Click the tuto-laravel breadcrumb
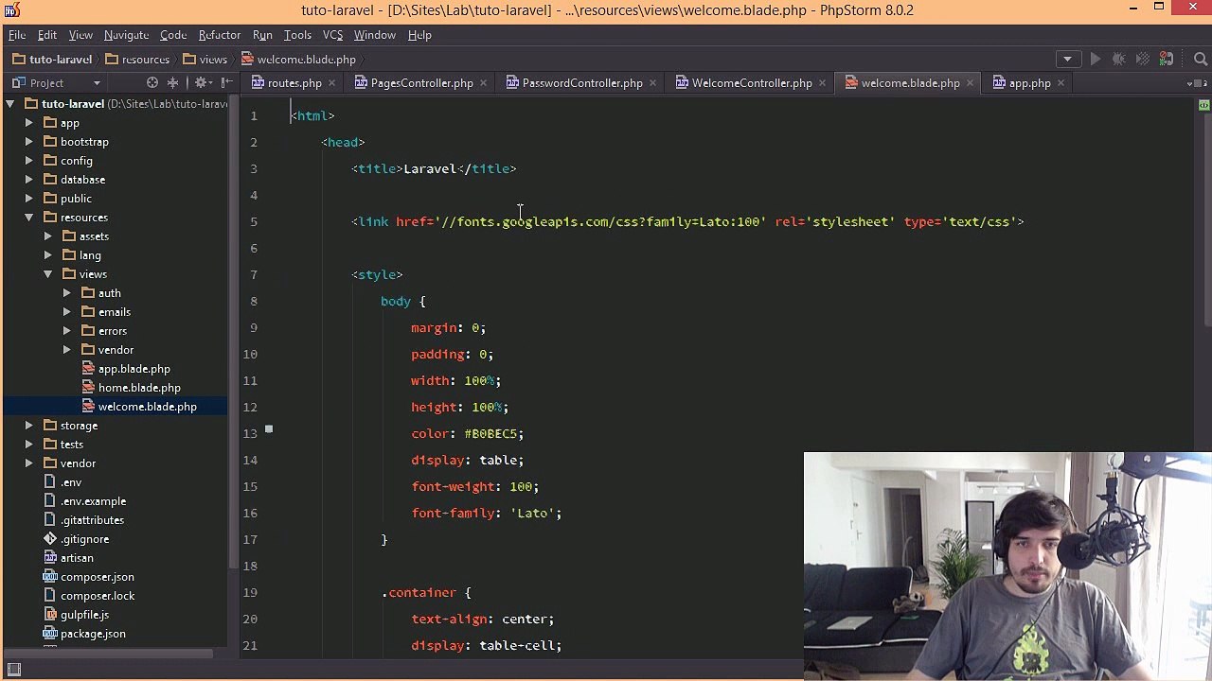This screenshot has height=681, width=1212. [52, 60]
